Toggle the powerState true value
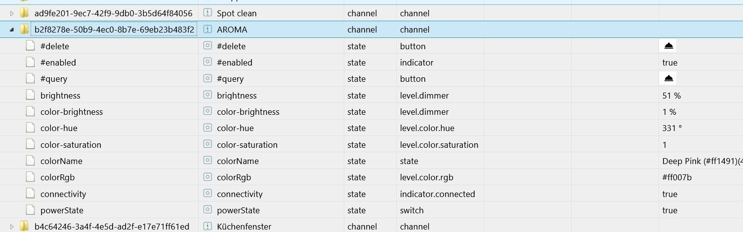The height and width of the screenshot is (232, 743). [669, 210]
